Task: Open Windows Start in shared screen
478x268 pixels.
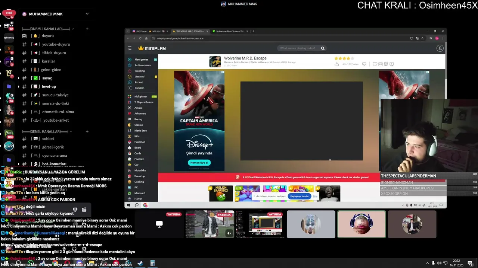Action: pyautogui.click(x=128, y=205)
